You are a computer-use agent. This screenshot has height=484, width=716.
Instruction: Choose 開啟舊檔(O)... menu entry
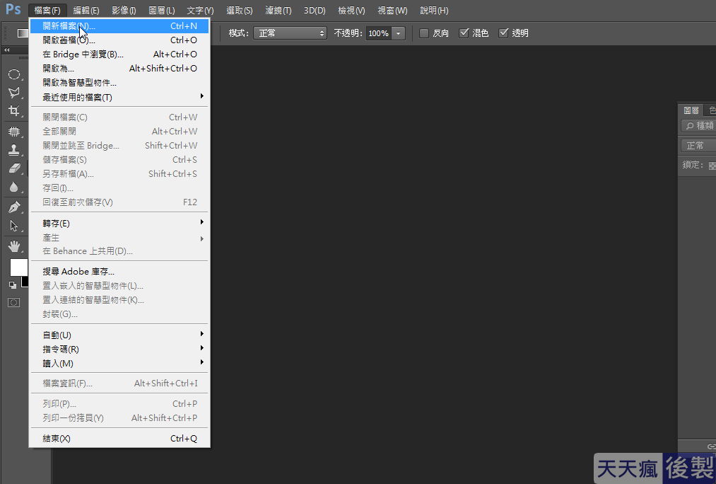[119, 40]
